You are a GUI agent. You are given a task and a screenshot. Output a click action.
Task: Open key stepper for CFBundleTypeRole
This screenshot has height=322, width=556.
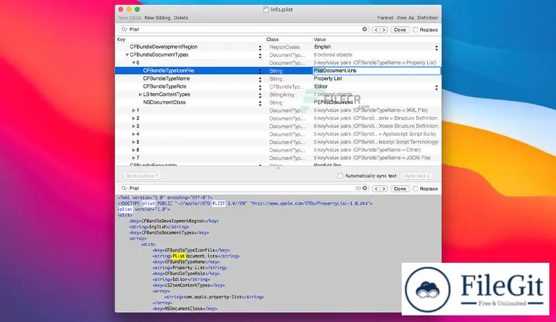(260, 87)
